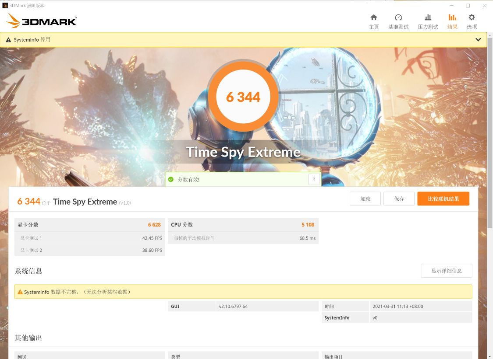This screenshot has height=359, width=493.
Task: Click the 显卡测试 1 row 42.45 FPS
Action: [89, 238]
